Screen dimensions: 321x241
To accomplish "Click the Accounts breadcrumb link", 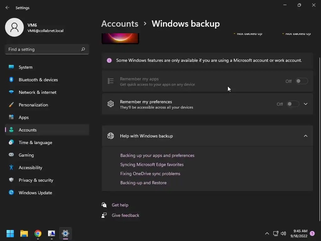I will tap(120, 24).
